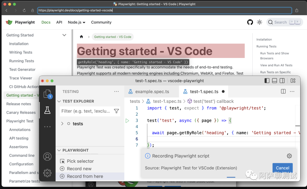Open the Community navbar item
The width and height of the screenshot is (307, 189).
pyautogui.click(x=101, y=22)
